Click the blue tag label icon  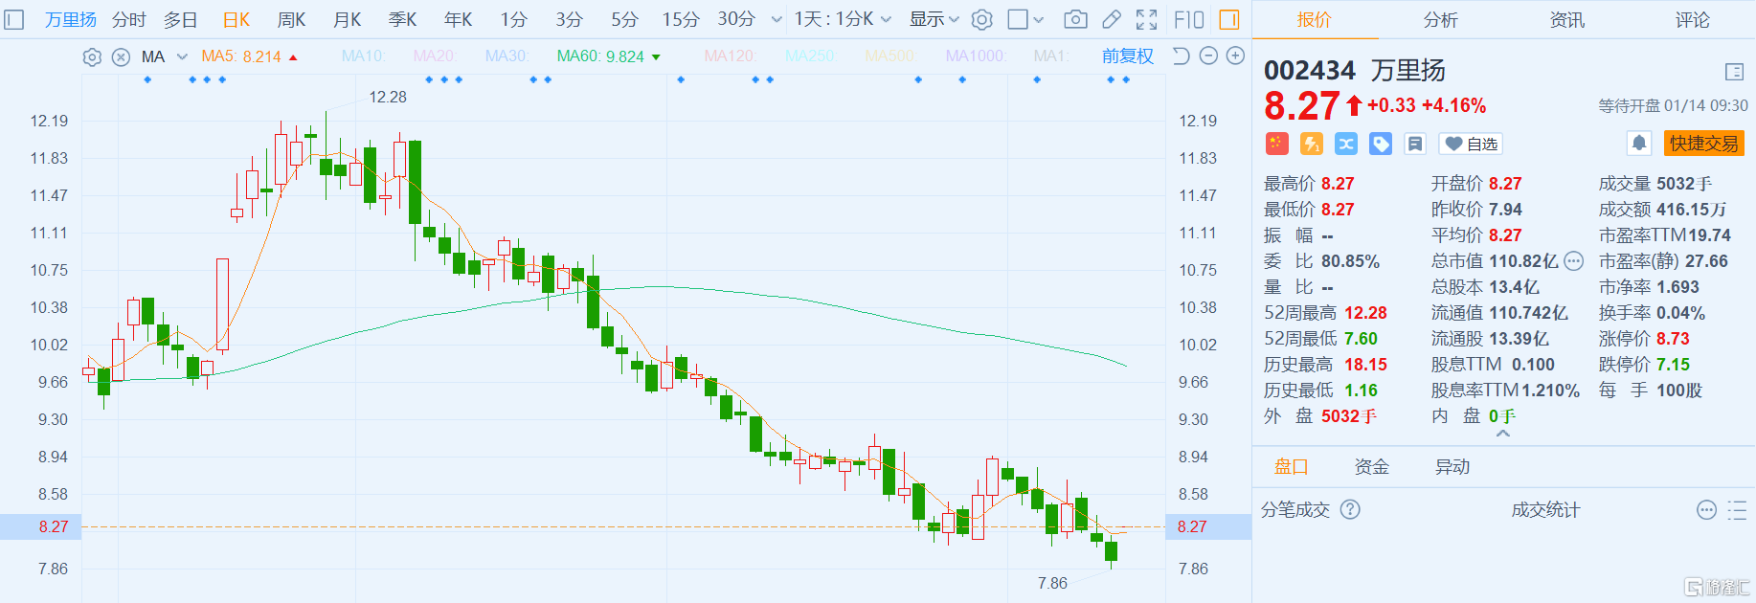pyautogui.click(x=1381, y=144)
